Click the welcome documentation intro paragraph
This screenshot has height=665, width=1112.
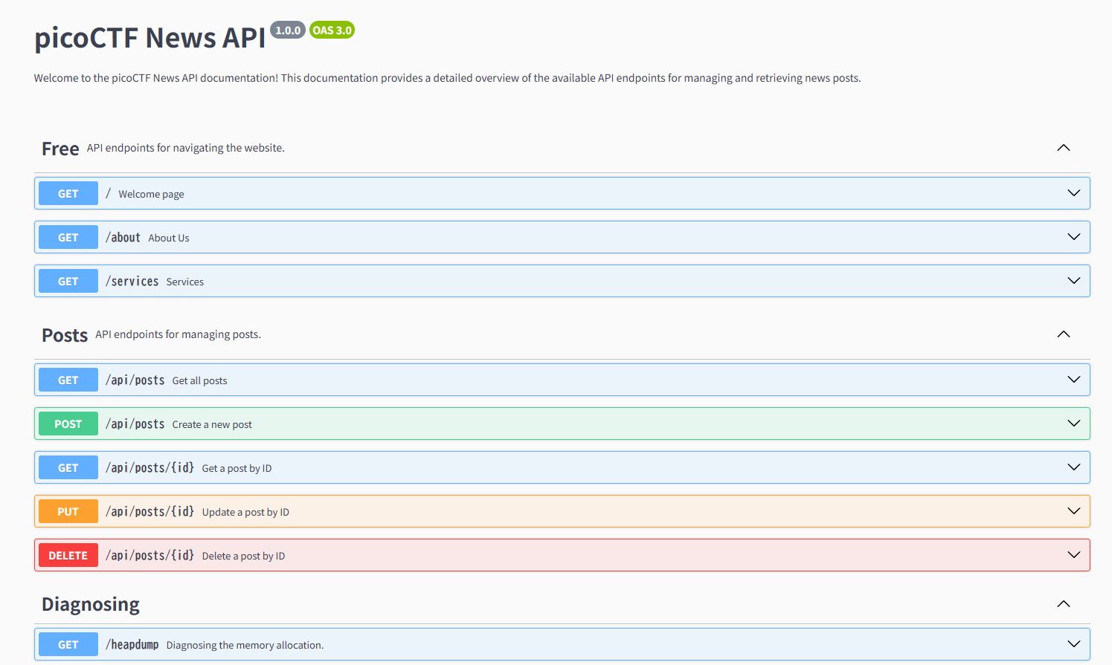tap(447, 78)
